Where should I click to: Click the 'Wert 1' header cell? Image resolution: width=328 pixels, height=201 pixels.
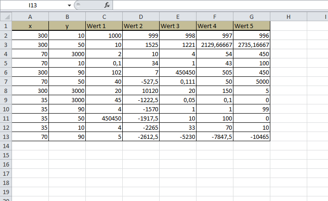point(104,26)
